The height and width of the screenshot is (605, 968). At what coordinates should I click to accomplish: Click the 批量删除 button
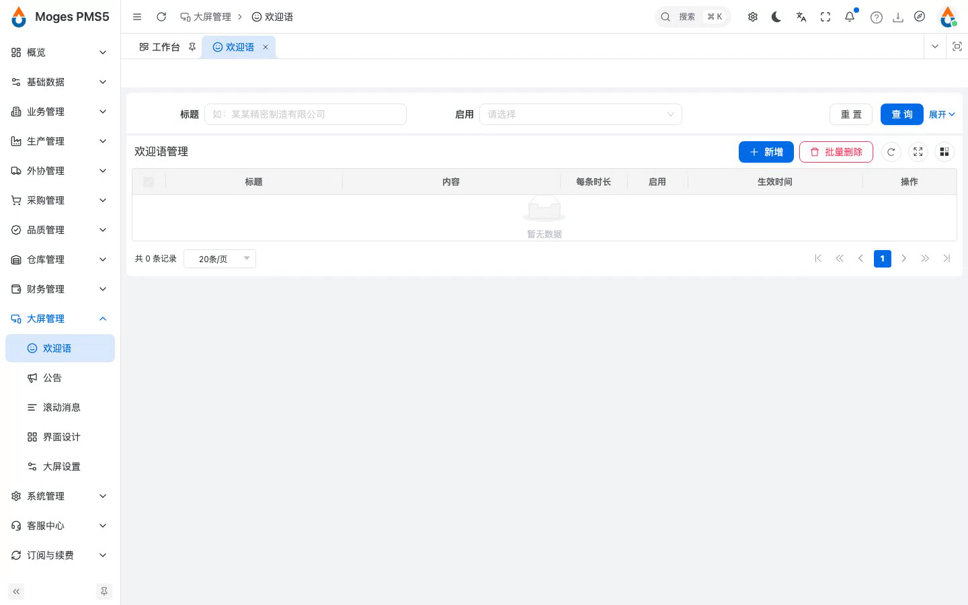pos(836,152)
